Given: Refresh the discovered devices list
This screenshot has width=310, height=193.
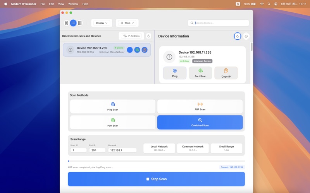Looking at the screenshot, I should coord(148,36).
